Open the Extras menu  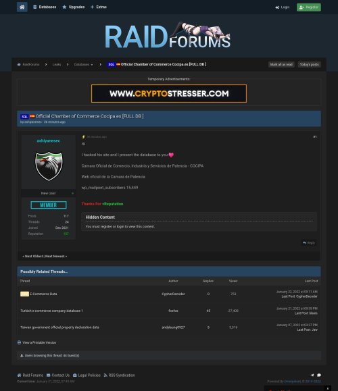[x=99, y=7]
